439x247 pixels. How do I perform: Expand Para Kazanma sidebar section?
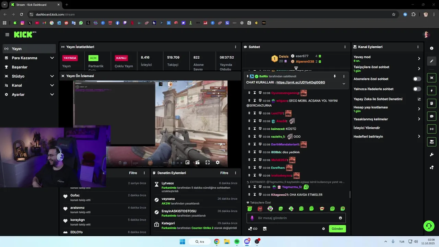tap(52, 58)
